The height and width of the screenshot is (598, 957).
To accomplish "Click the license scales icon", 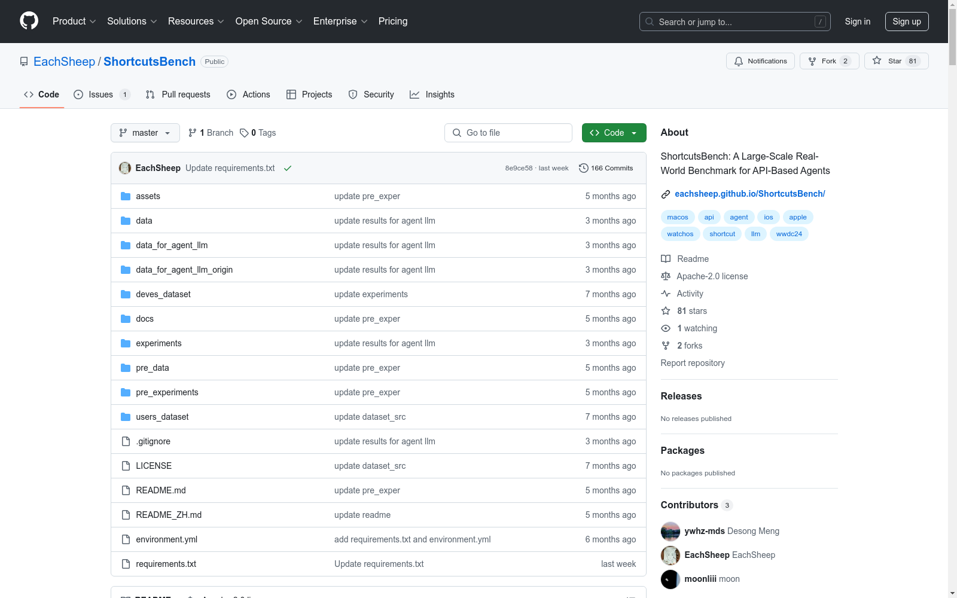I will pyautogui.click(x=666, y=276).
